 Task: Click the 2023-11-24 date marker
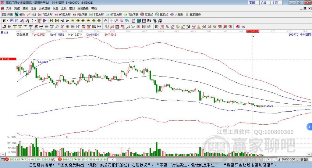[x=253, y=31]
